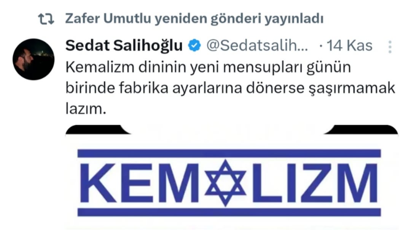411x230 pixels.
Task: Click black rounded corner at image top-left
Action: [97, 129]
